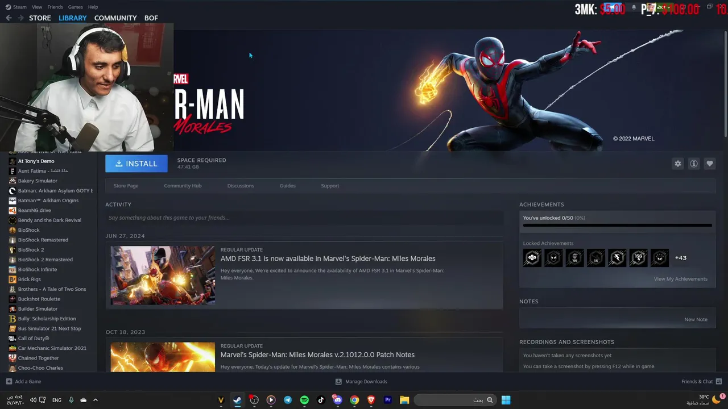The width and height of the screenshot is (728, 409).
Task: Click View My Achievements link
Action: click(x=681, y=279)
